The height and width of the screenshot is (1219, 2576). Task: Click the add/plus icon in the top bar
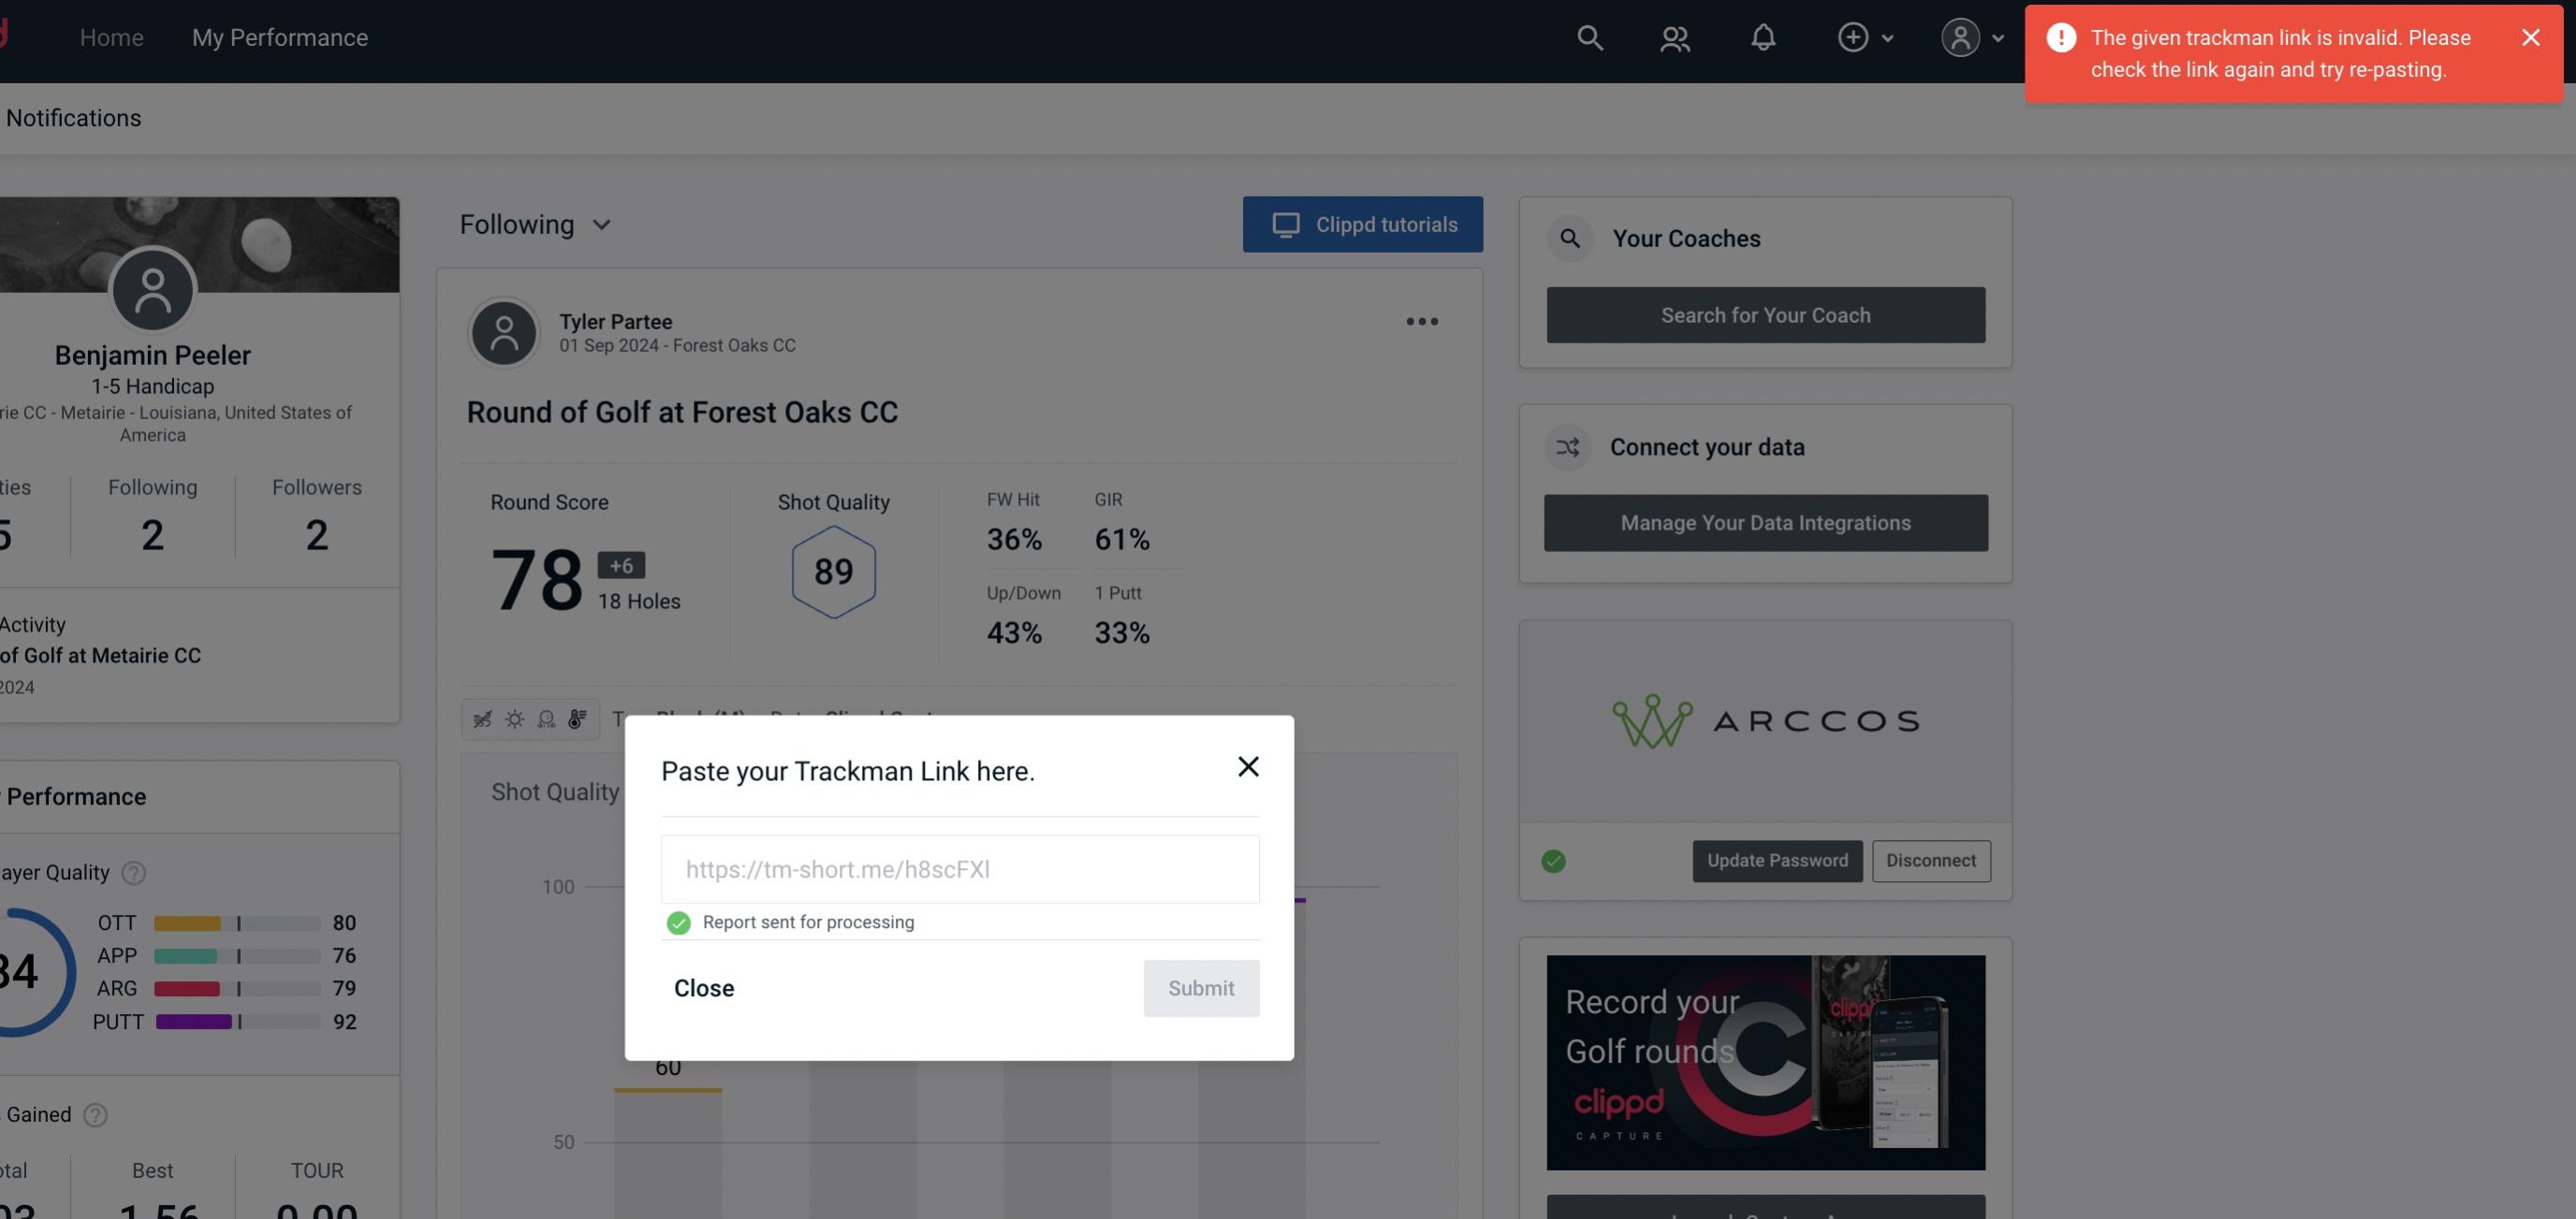point(1851,36)
